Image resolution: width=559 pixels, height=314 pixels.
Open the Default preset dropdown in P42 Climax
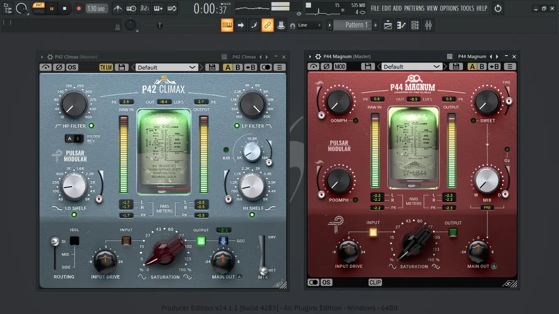pos(167,67)
